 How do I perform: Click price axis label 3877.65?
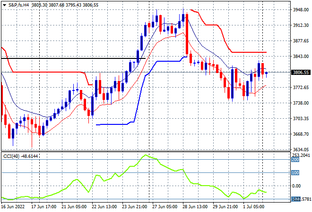click(301, 41)
